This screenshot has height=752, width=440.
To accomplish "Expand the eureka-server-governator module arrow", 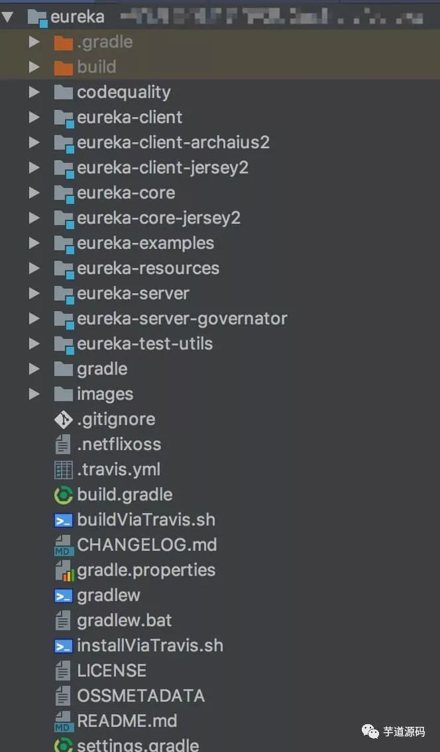I will [34, 318].
